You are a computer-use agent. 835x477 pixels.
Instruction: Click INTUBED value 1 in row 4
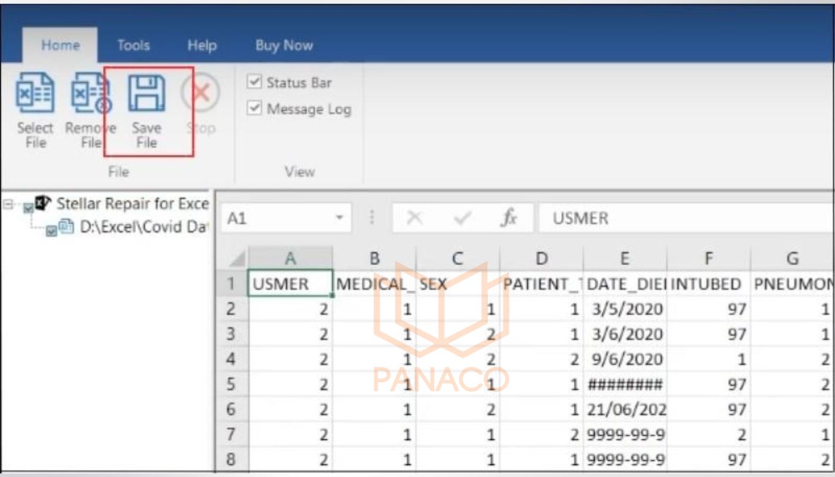point(709,359)
